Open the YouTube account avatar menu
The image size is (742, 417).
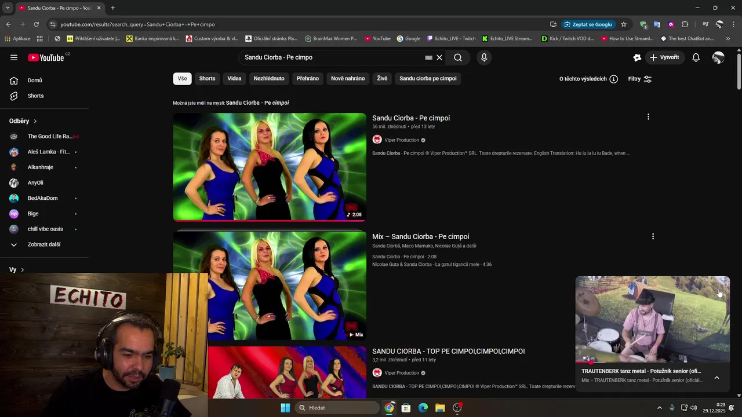pos(718,57)
